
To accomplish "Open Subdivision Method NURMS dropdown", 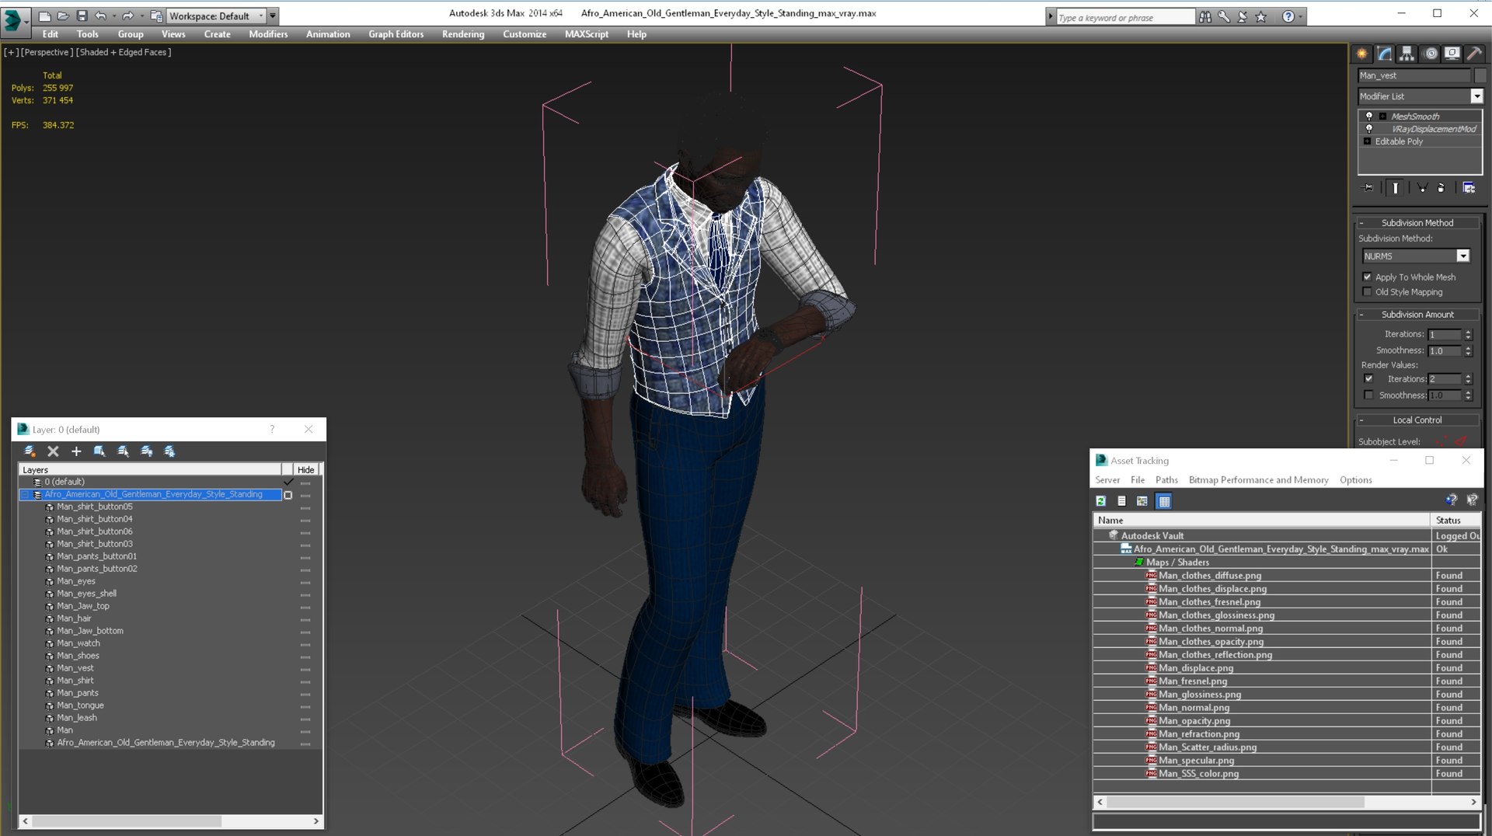I will 1463,256.
